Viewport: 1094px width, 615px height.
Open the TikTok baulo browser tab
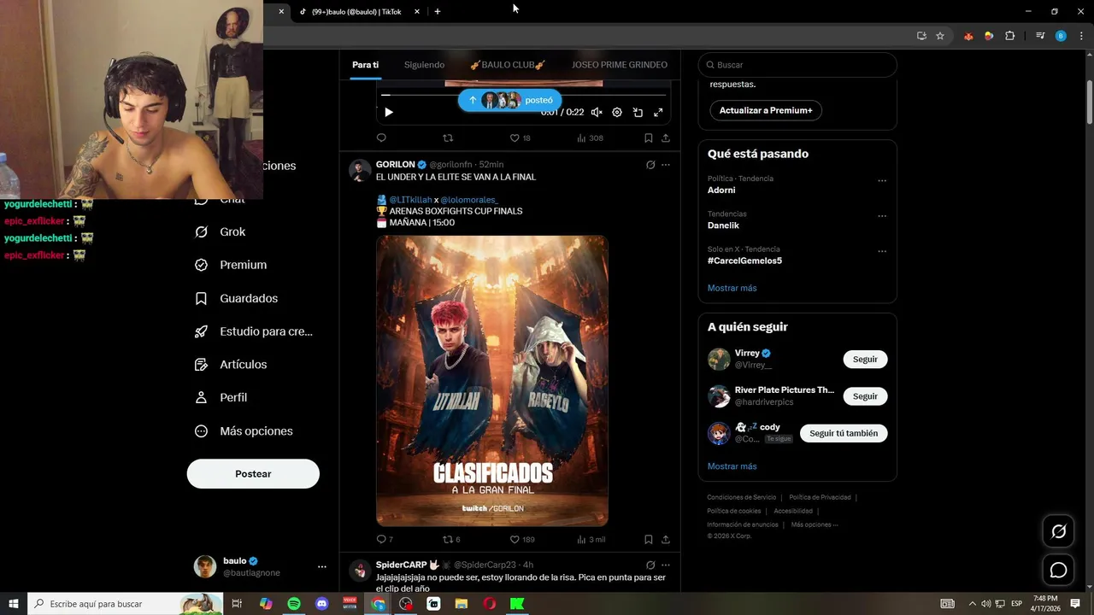click(359, 12)
